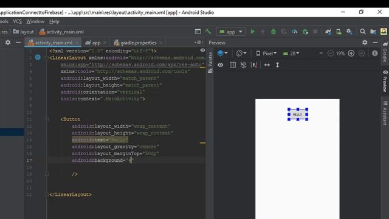Open the orientation dropdown in preview
Image resolution: width=389 pixels, height=219 pixels.
[241, 53]
